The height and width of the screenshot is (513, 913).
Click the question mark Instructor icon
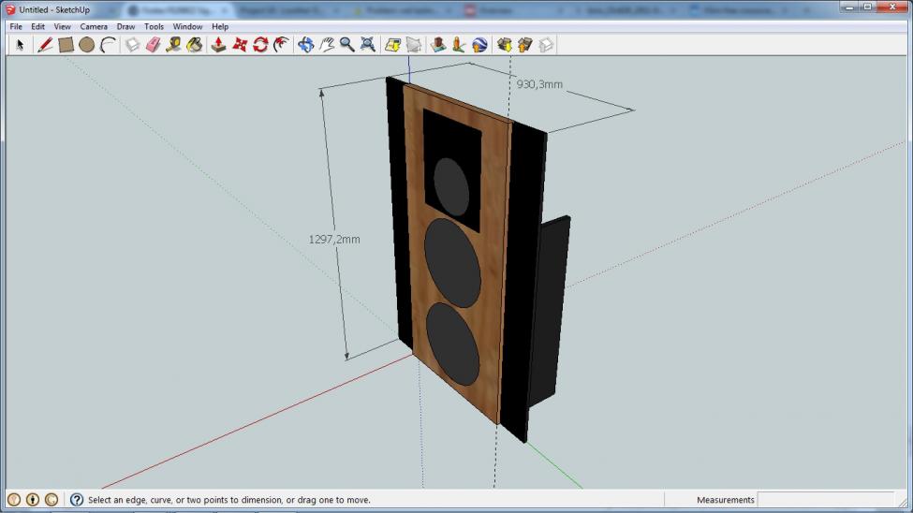click(x=76, y=500)
